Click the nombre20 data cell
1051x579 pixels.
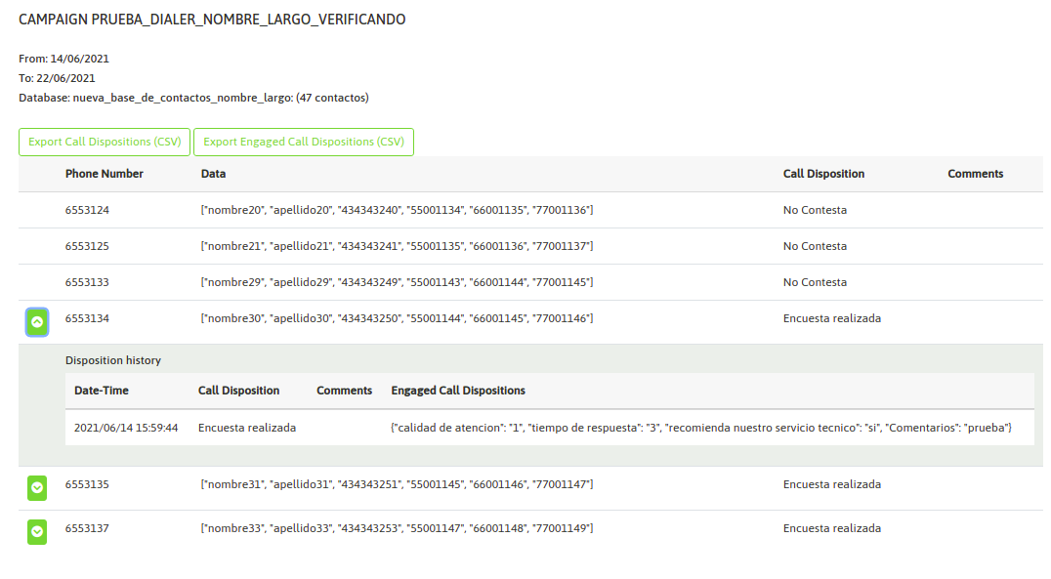point(397,210)
